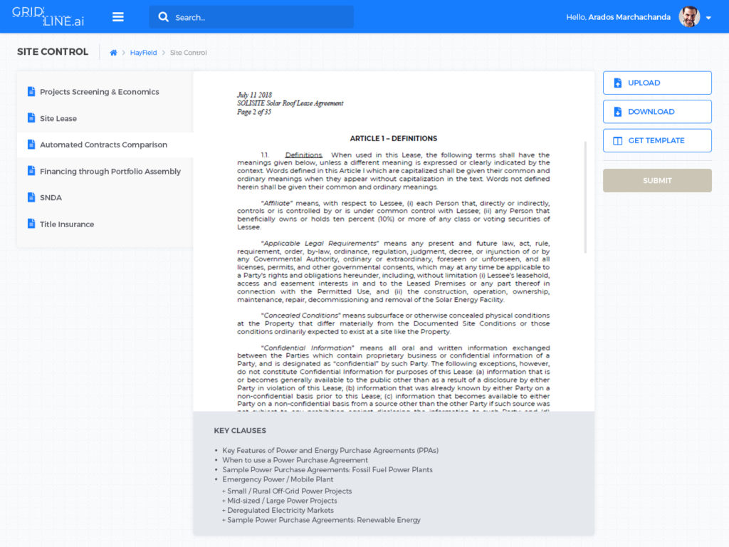This screenshot has height=547, width=729.
Task: Click the Download file icon
Action: [x=618, y=112]
